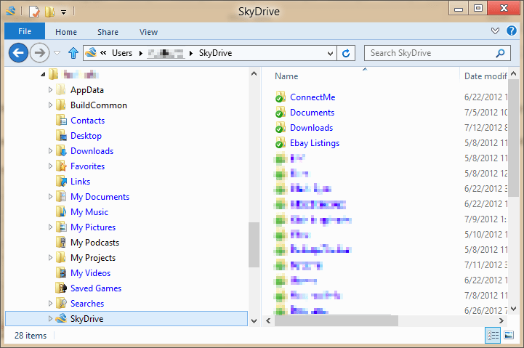Click SkyDrive cloud icon in tree

pos(61,319)
